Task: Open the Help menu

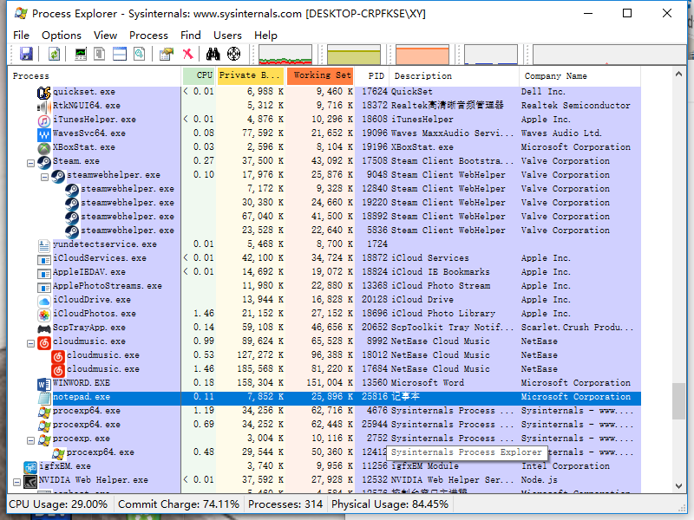Action: tap(265, 35)
